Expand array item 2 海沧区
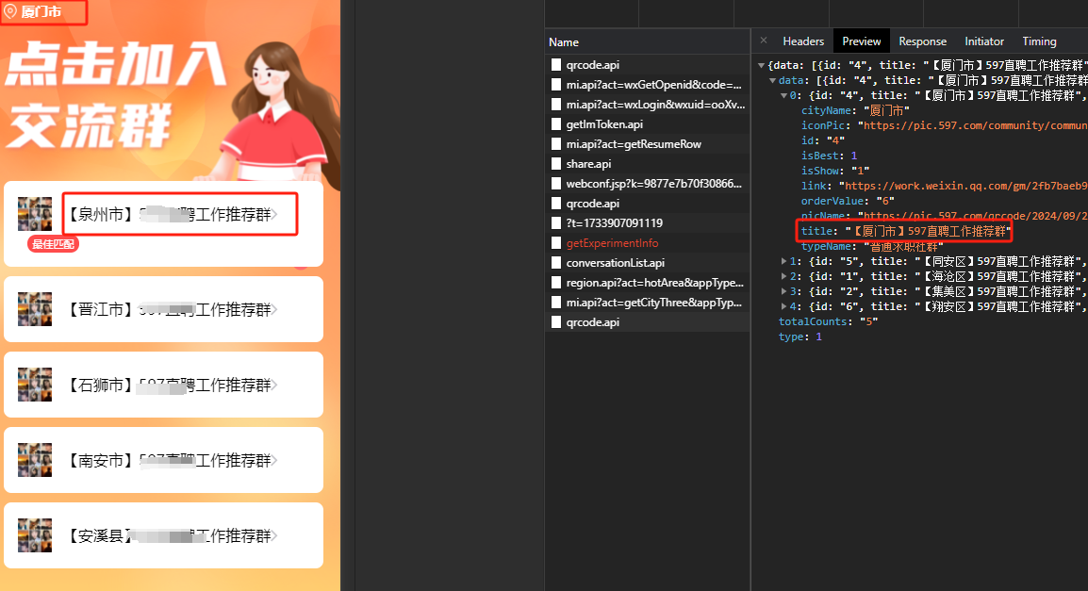The height and width of the screenshot is (591, 1088). pos(783,277)
